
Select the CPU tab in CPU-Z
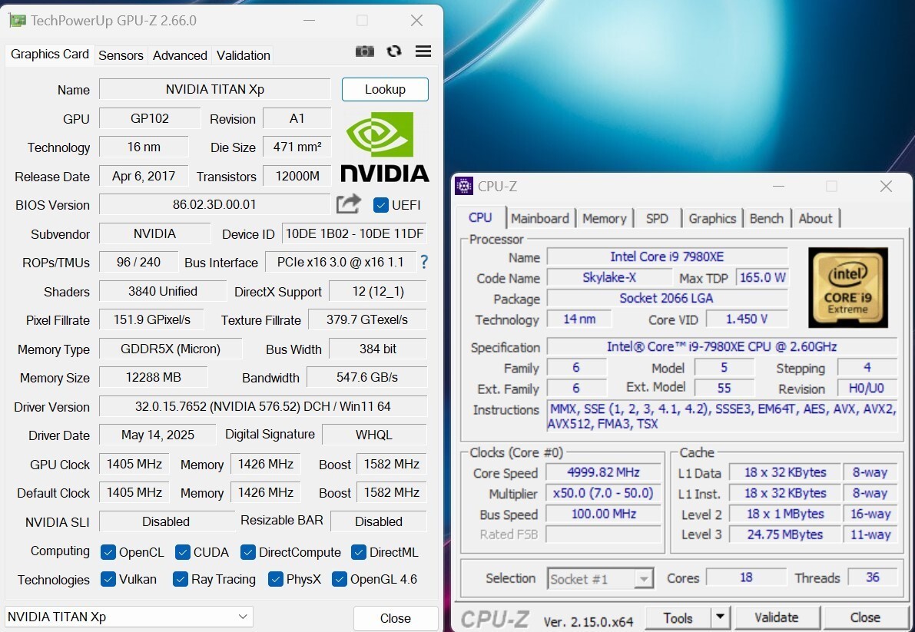(x=480, y=217)
